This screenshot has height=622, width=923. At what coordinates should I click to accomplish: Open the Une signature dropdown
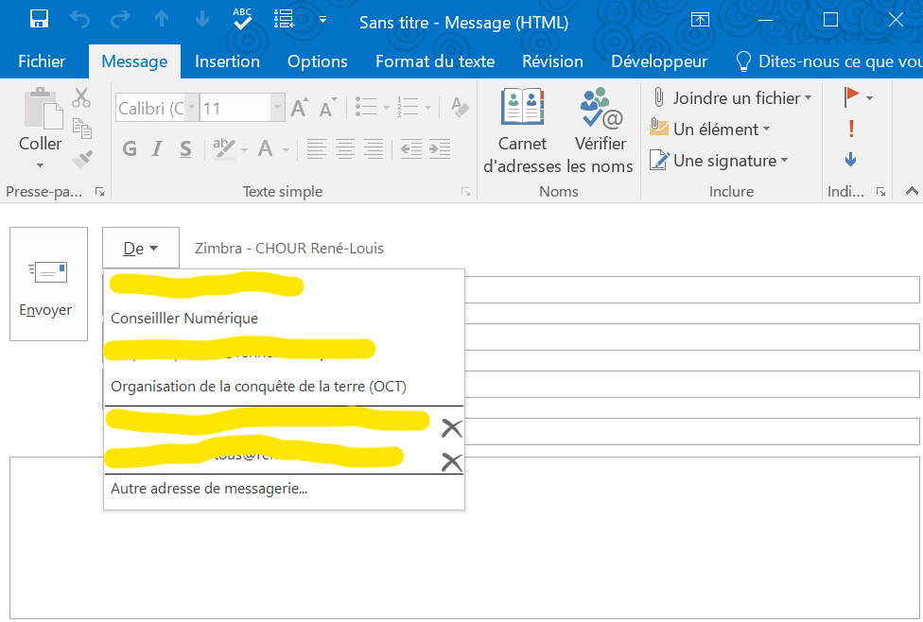[784, 161]
